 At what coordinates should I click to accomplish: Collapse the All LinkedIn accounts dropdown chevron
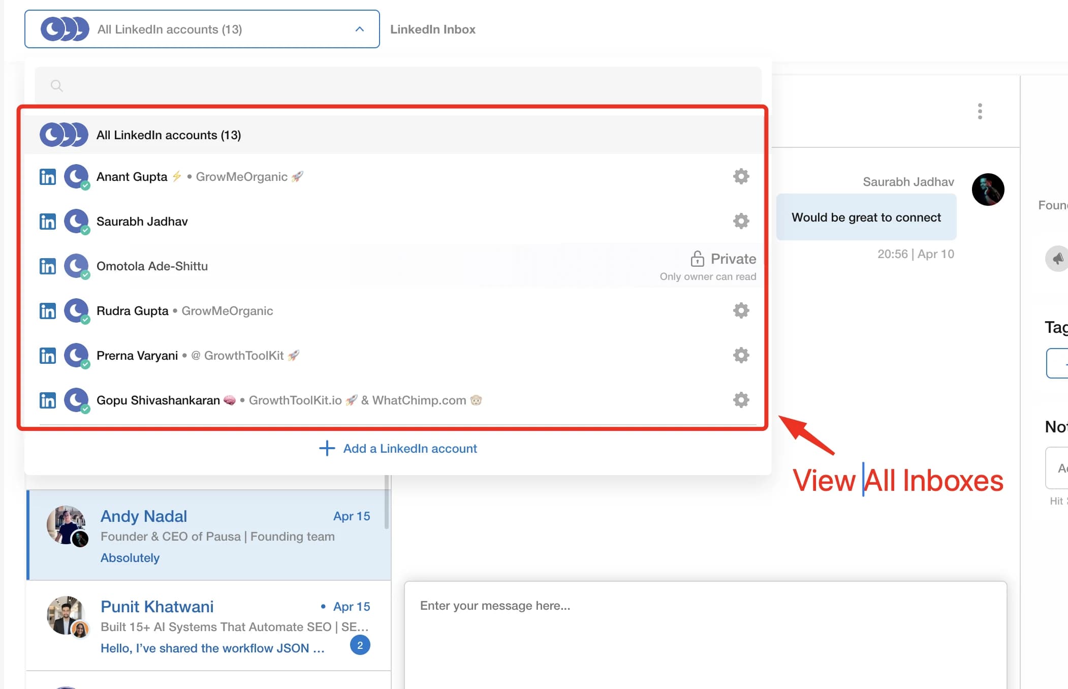coord(360,29)
